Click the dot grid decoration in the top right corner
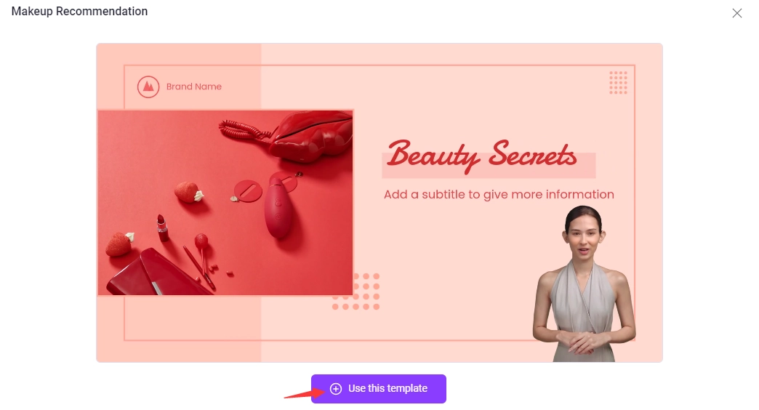The width and height of the screenshot is (759, 410). coord(618,82)
